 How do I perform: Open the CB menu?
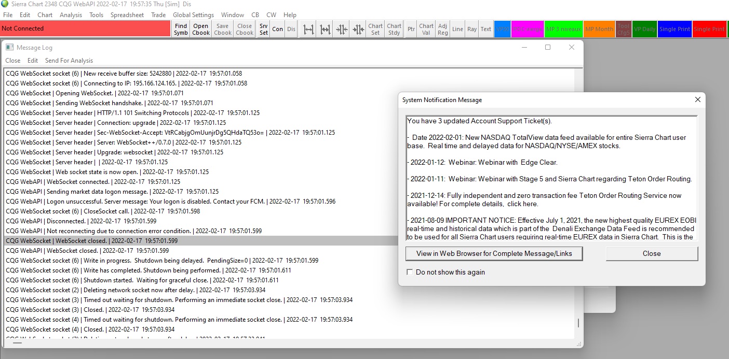tap(255, 15)
